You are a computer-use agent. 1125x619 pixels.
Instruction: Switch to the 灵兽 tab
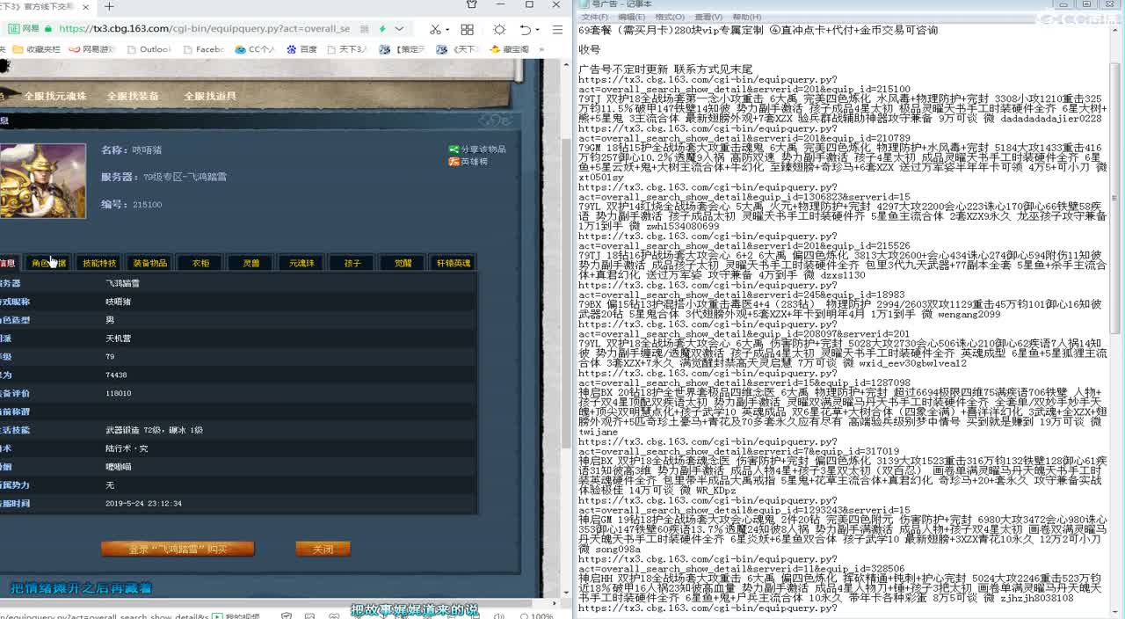pyautogui.click(x=251, y=263)
